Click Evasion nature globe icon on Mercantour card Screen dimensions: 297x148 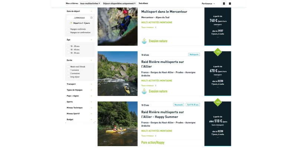(144, 41)
